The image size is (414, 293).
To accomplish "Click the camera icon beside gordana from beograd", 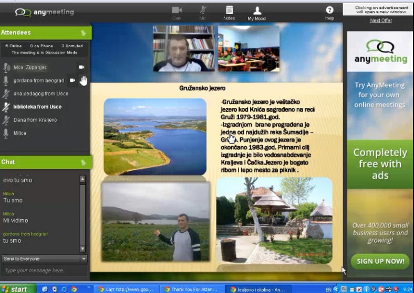I will pyautogui.click(x=73, y=80).
